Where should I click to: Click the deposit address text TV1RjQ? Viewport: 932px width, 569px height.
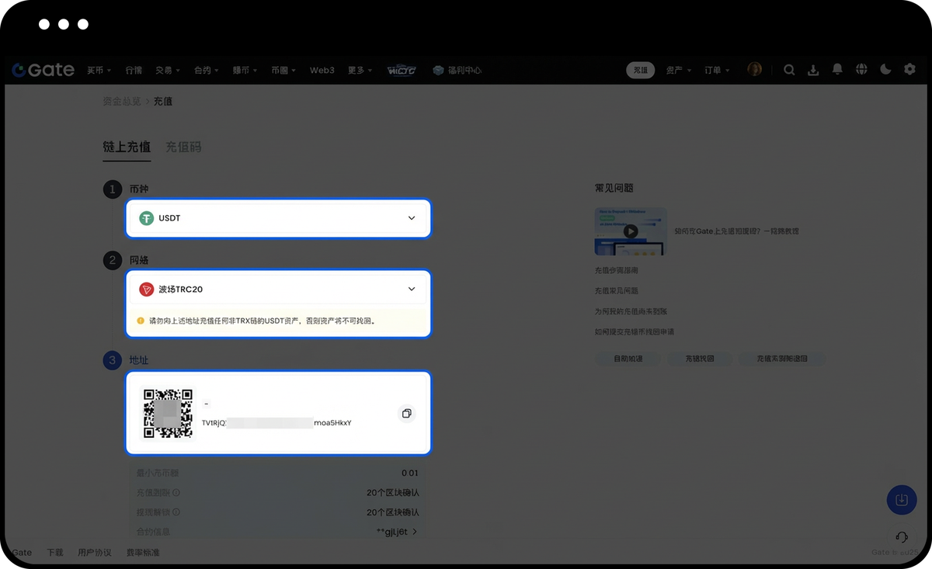tap(276, 423)
